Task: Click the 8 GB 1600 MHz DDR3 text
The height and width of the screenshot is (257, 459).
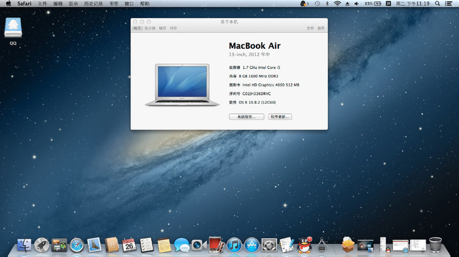Action: pos(258,76)
